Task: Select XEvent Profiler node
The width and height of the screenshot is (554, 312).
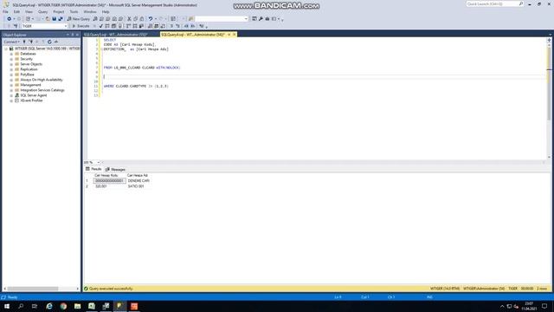Action: (x=31, y=101)
